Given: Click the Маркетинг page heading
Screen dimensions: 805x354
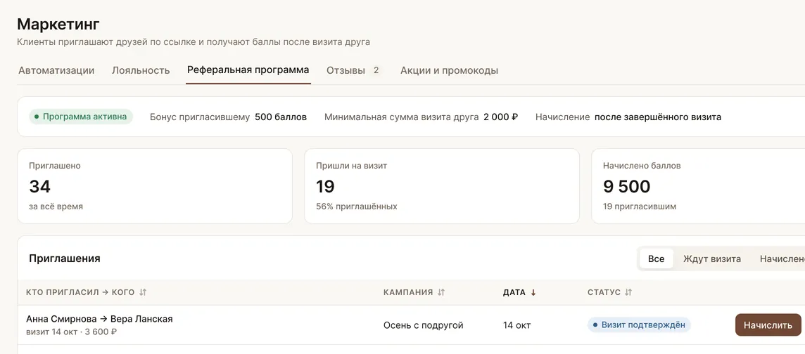Looking at the screenshot, I should tap(58, 24).
